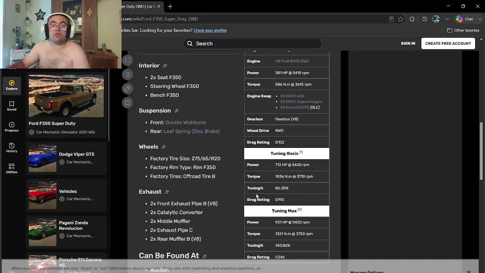Click the 'D102' drag rating value
The height and width of the screenshot is (273, 485).
point(280,143)
